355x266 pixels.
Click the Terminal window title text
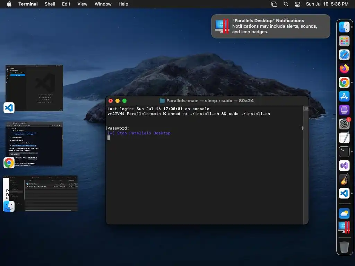(210, 101)
